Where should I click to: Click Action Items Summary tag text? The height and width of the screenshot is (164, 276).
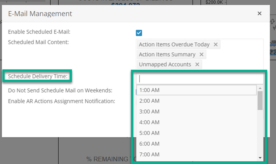pos(167,54)
